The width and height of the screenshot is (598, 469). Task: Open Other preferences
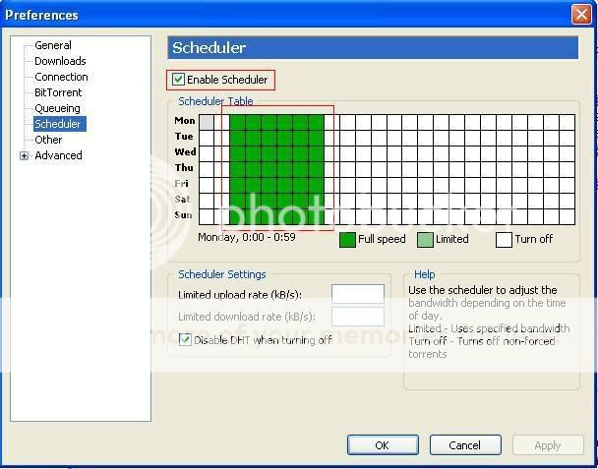[x=48, y=140]
